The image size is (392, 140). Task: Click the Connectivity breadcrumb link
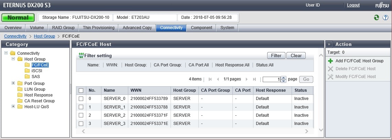[x=15, y=36]
